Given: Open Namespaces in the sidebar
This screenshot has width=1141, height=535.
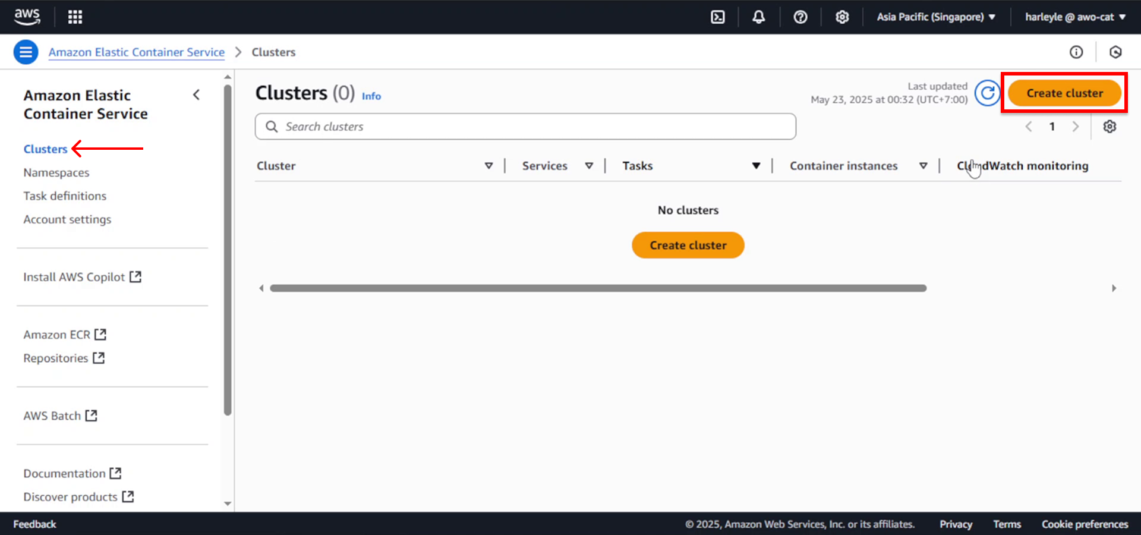Looking at the screenshot, I should tap(56, 172).
